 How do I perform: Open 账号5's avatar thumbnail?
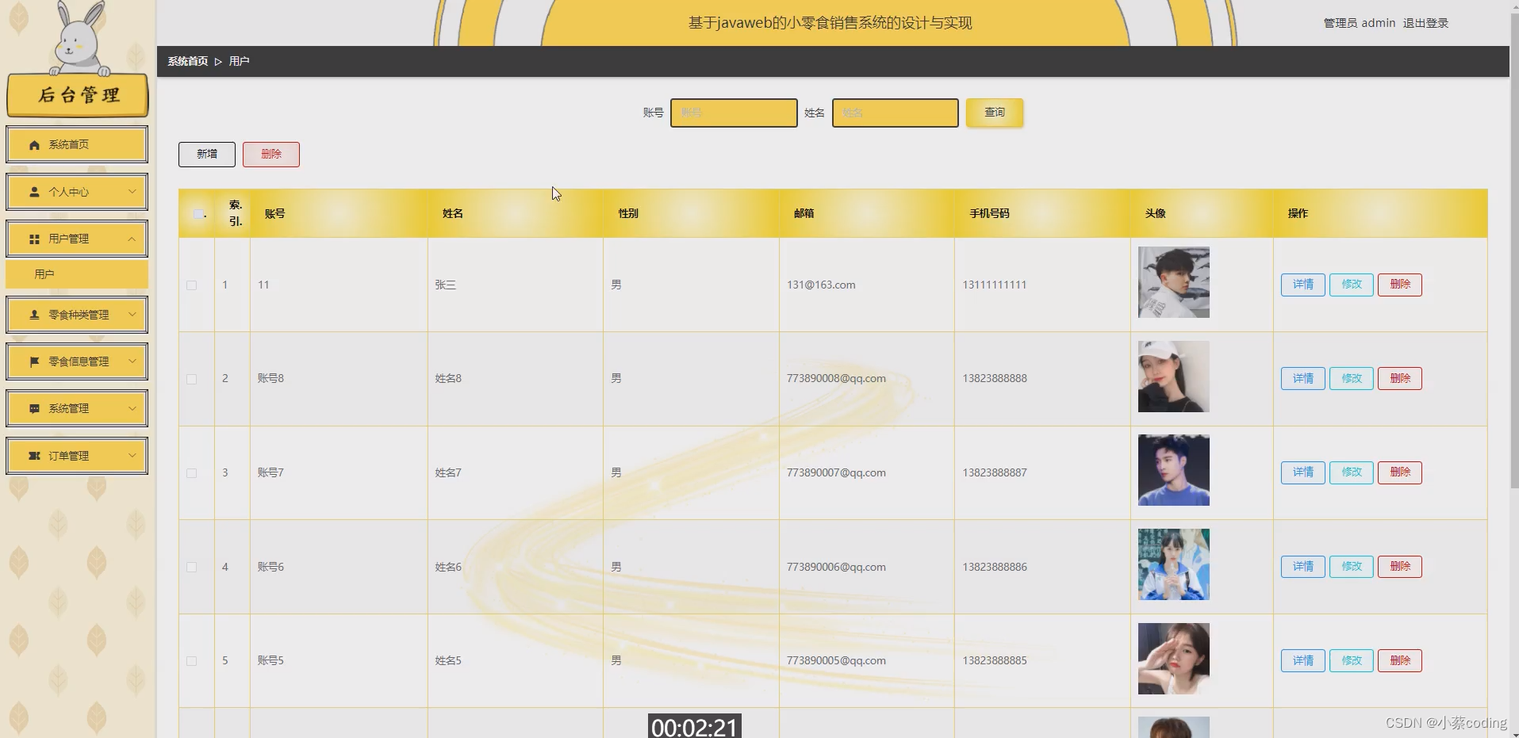click(x=1174, y=659)
